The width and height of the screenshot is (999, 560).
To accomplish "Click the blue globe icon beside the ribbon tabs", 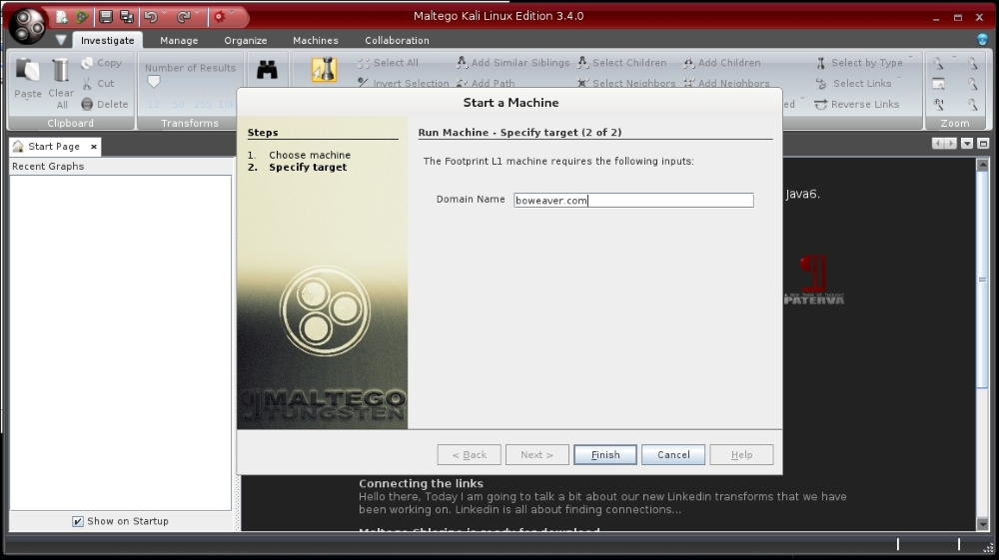I will [x=982, y=40].
